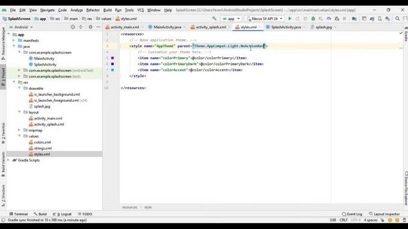Open the Favorites side tab
Image resolution: width=408 pixels, height=229 pixels.
(3, 133)
